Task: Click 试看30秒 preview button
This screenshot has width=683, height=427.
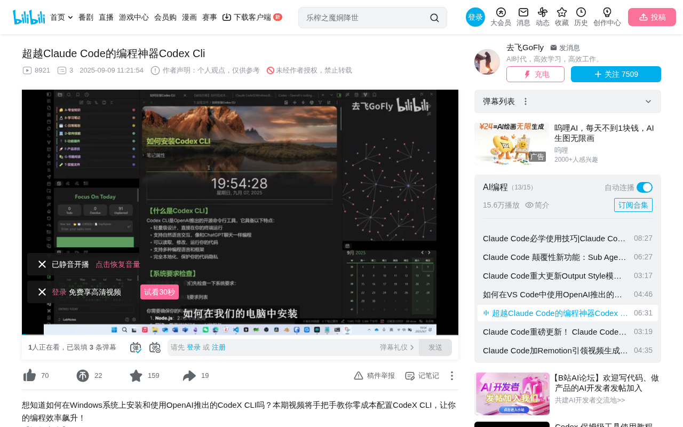Action: tap(160, 292)
